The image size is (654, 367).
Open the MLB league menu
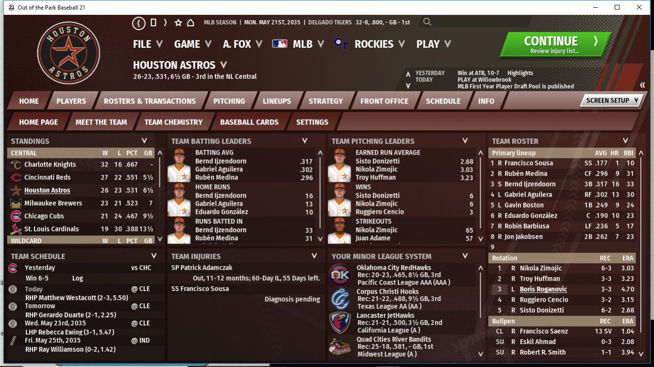pos(298,44)
